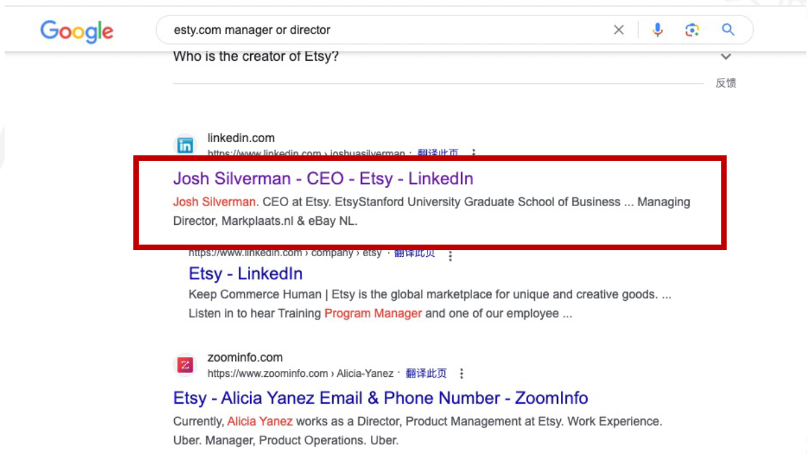
Task: Open more options for joshuasilverman result
Action: click(474, 153)
